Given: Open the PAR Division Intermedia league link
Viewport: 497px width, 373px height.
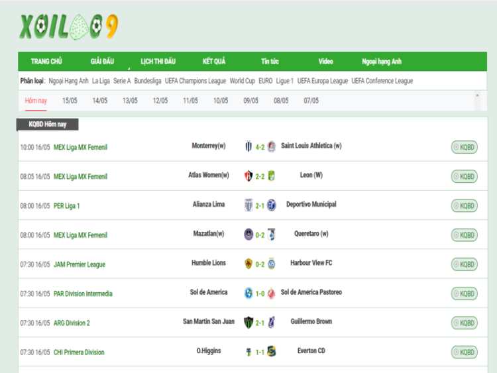Looking at the screenshot, I should tap(83, 293).
